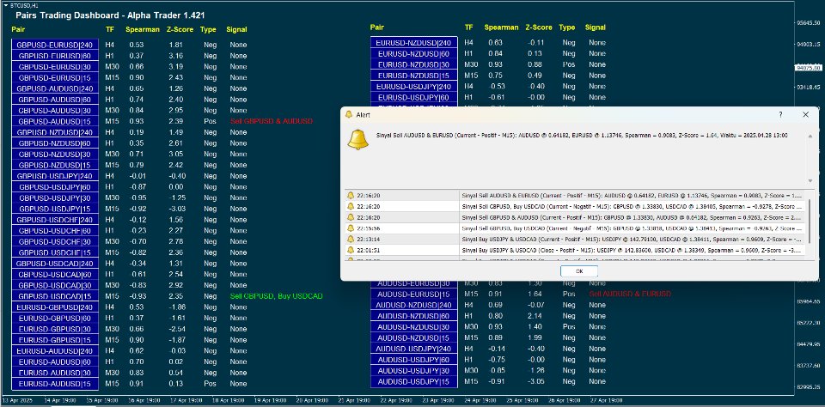
Task: Click bell icon of the 22:01:51 alert row
Action: [351, 251]
